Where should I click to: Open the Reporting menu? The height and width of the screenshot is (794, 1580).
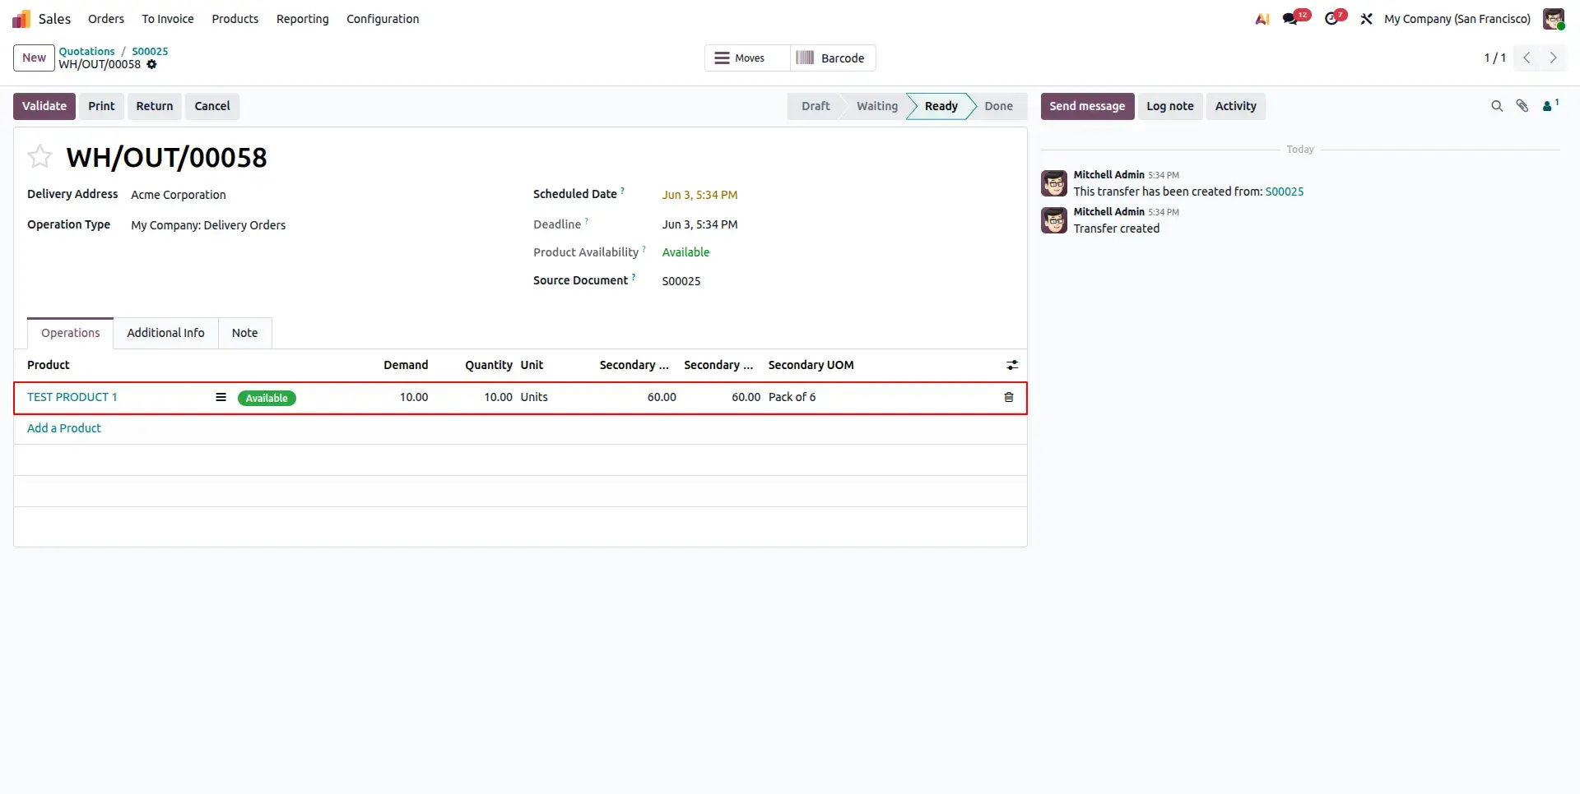pyautogui.click(x=302, y=19)
